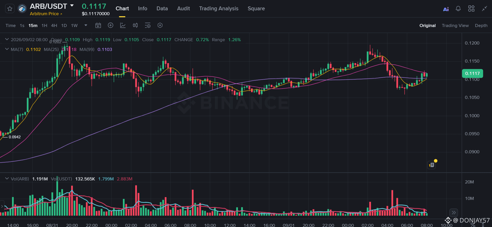Open the price alert bell icon
The image size is (492, 227).
point(458,8)
